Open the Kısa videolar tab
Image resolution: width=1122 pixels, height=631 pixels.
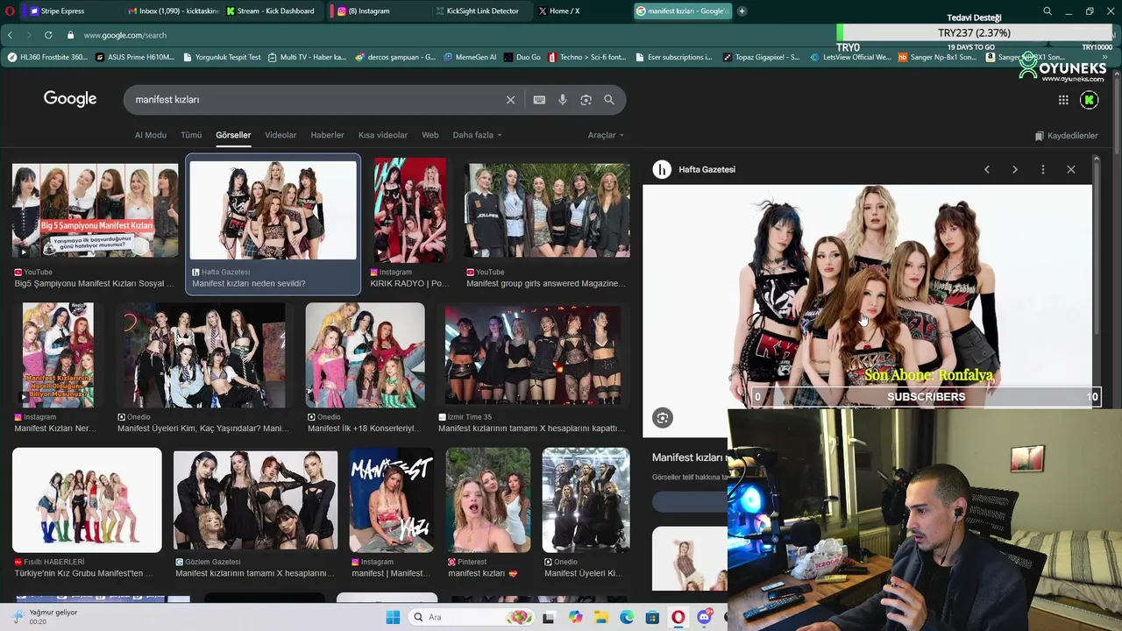click(383, 135)
